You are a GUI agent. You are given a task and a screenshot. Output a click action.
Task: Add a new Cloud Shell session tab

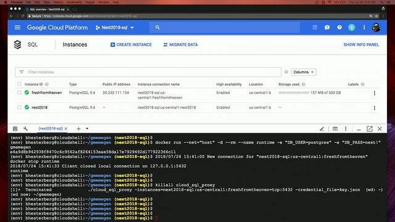78,129
